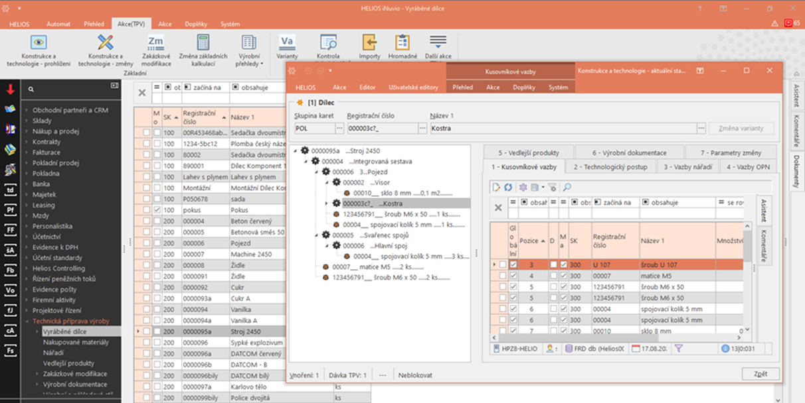This screenshot has width=805, height=403.
Task: Clear filter with X in main list
Action: coord(141,93)
